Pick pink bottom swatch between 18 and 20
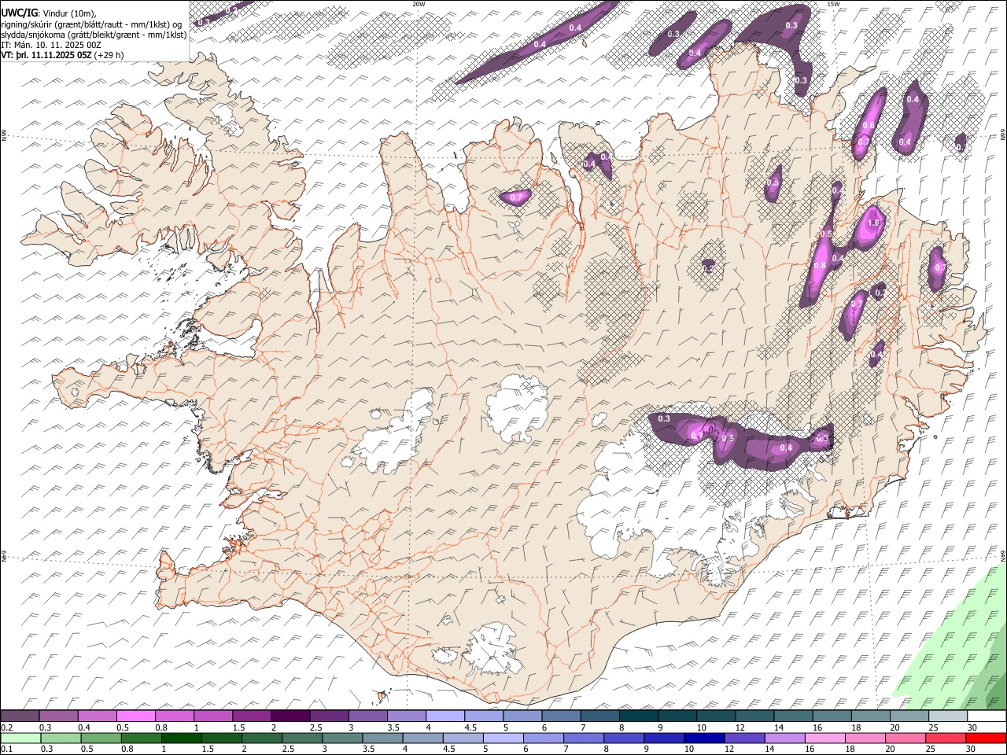Image resolution: width=1007 pixels, height=755 pixels. coord(864,738)
